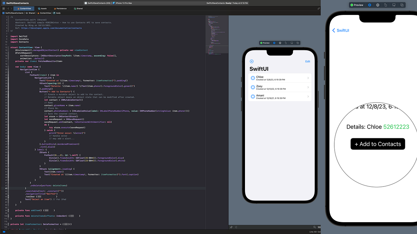Open preview device settings icon in canvas toolbar
417x234 pixels.
coord(280,43)
